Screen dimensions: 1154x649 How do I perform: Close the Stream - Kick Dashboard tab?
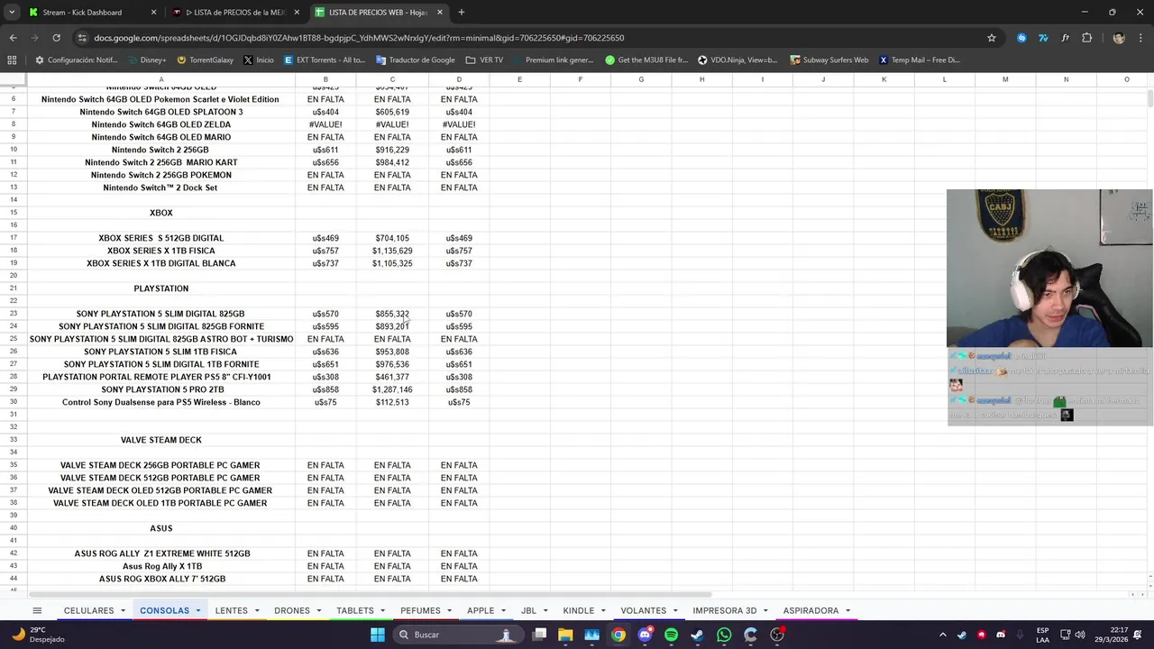(153, 13)
